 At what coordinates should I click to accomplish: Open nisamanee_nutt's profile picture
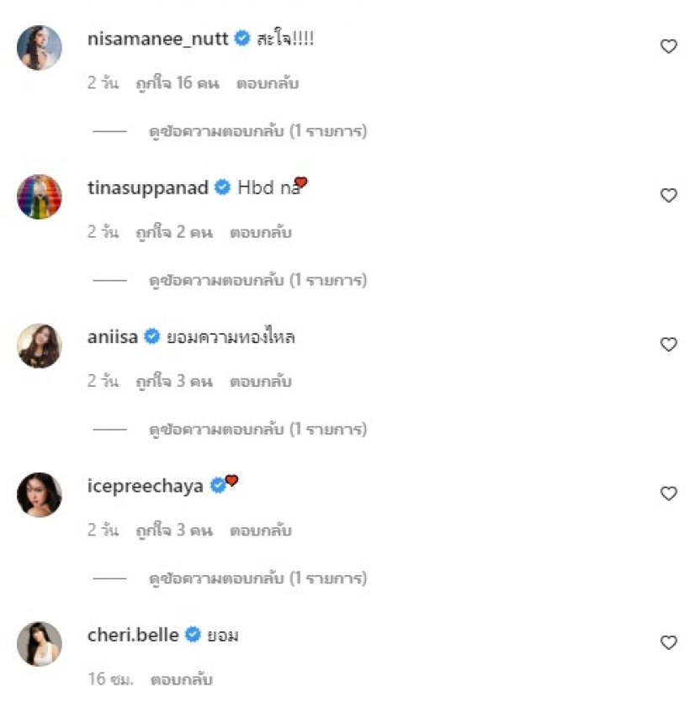40,48
